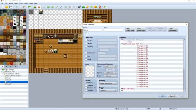Click the Cut scissors toolbar icon
The image size is (196, 110).
point(16,7)
